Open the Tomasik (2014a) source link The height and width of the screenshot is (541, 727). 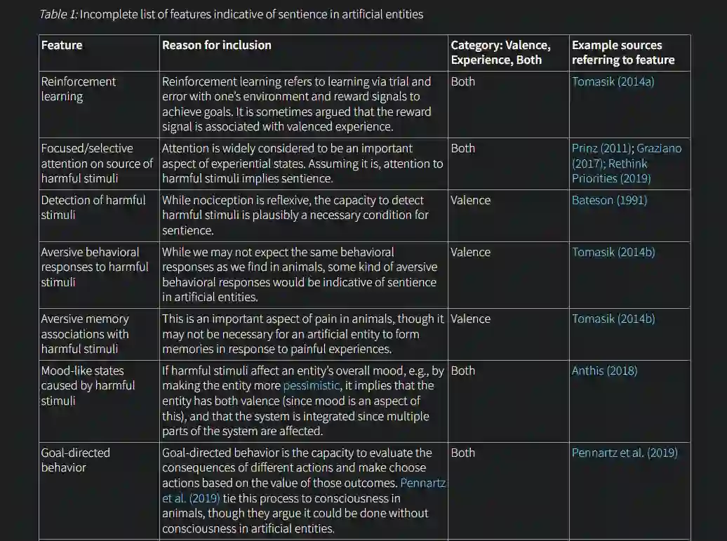click(x=613, y=82)
